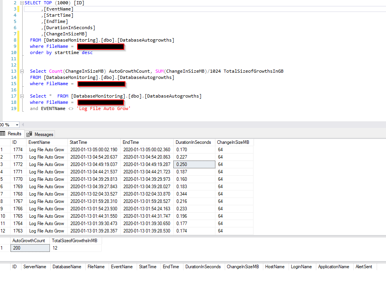Image resolution: width=386 pixels, height=290 pixels.
Task: Select the ID cell 1769
Action: (x=18, y=187)
